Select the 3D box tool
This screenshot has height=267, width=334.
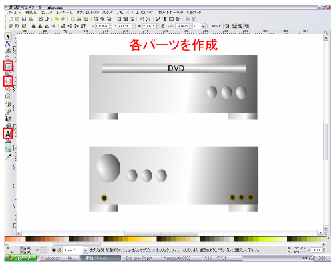(x=8, y=73)
